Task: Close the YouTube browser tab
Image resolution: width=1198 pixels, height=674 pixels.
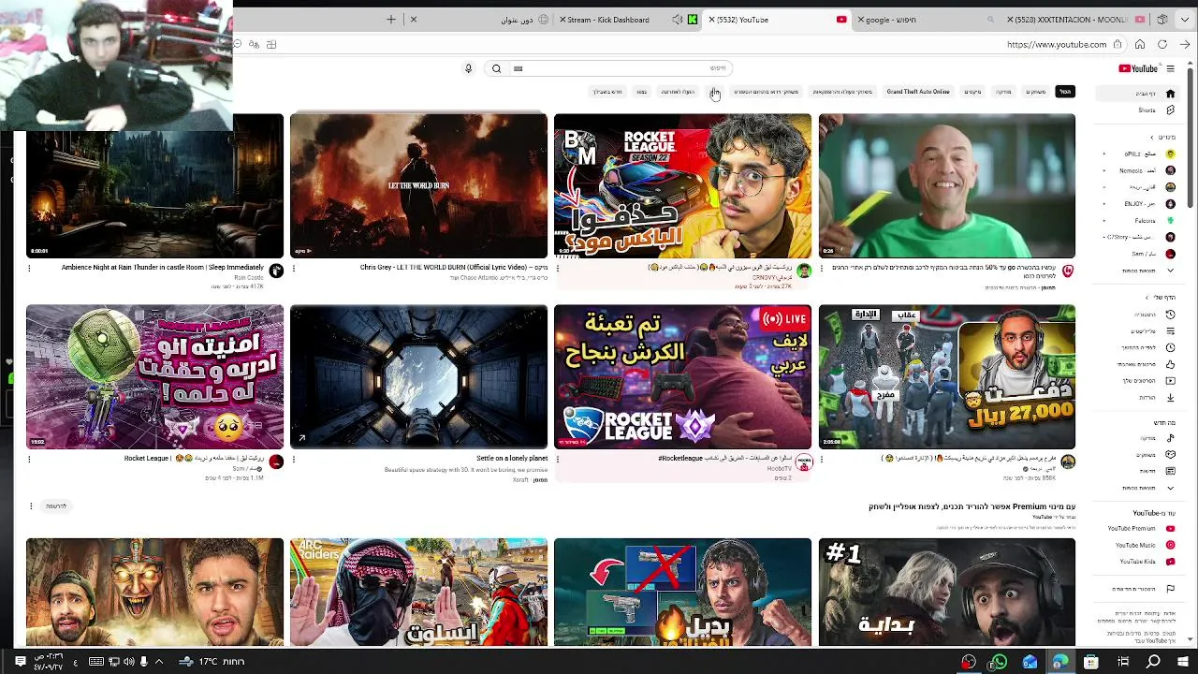Action: tap(711, 20)
